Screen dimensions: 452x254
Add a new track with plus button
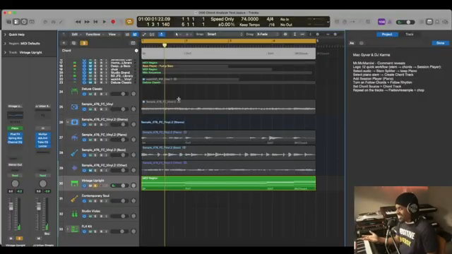(x=64, y=43)
